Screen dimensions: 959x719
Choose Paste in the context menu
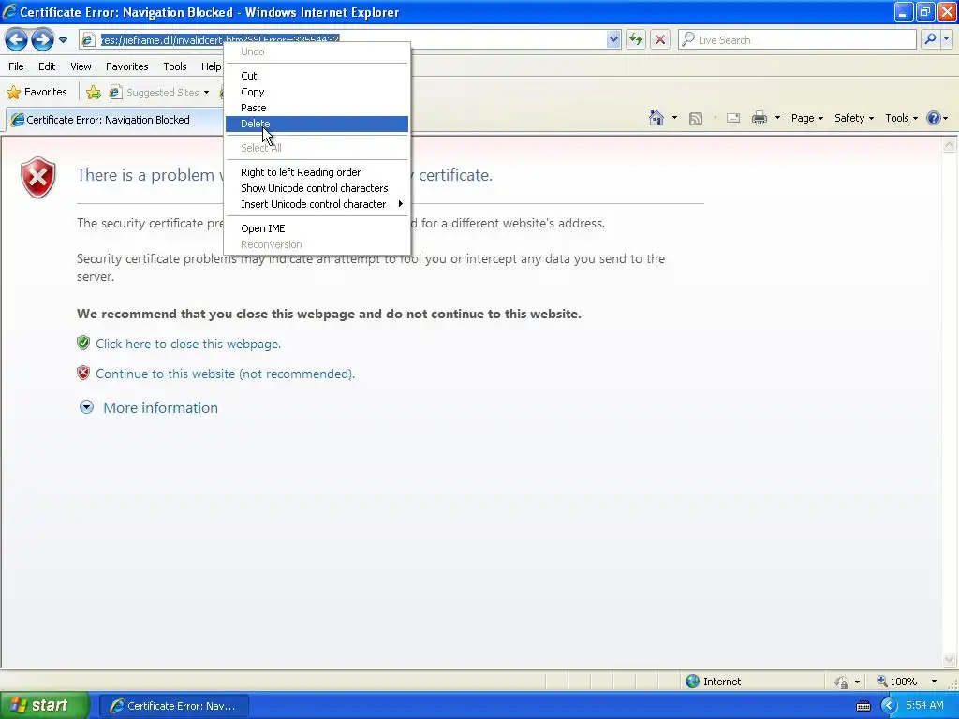coord(317,108)
